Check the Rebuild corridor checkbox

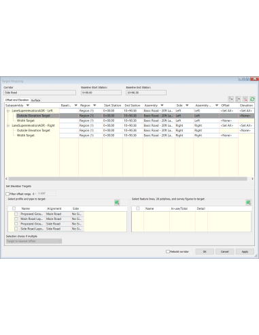coord(168,251)
